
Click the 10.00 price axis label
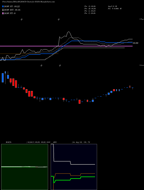click(x=136, y=43)
